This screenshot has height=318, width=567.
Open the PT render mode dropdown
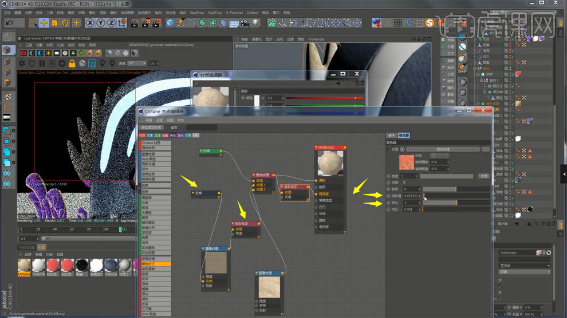pos(135,63)
